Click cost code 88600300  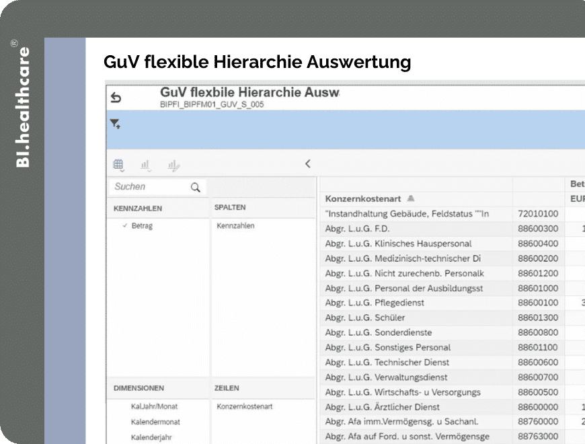pyautogui.click(x=538, y=229)
